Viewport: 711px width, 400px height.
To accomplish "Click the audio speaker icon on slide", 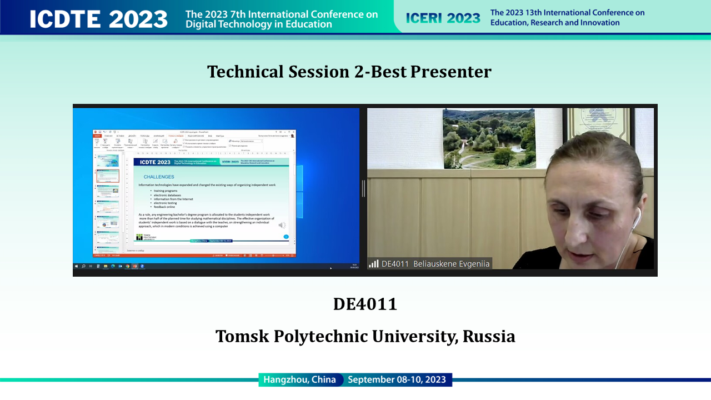I will [x=282, y=225].
